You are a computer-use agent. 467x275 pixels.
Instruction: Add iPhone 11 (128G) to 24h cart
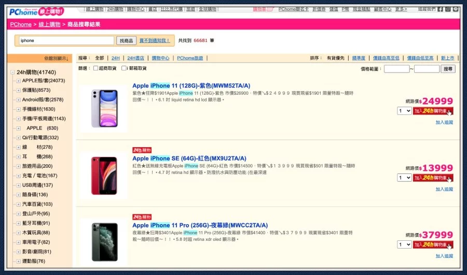pos(433,111)
